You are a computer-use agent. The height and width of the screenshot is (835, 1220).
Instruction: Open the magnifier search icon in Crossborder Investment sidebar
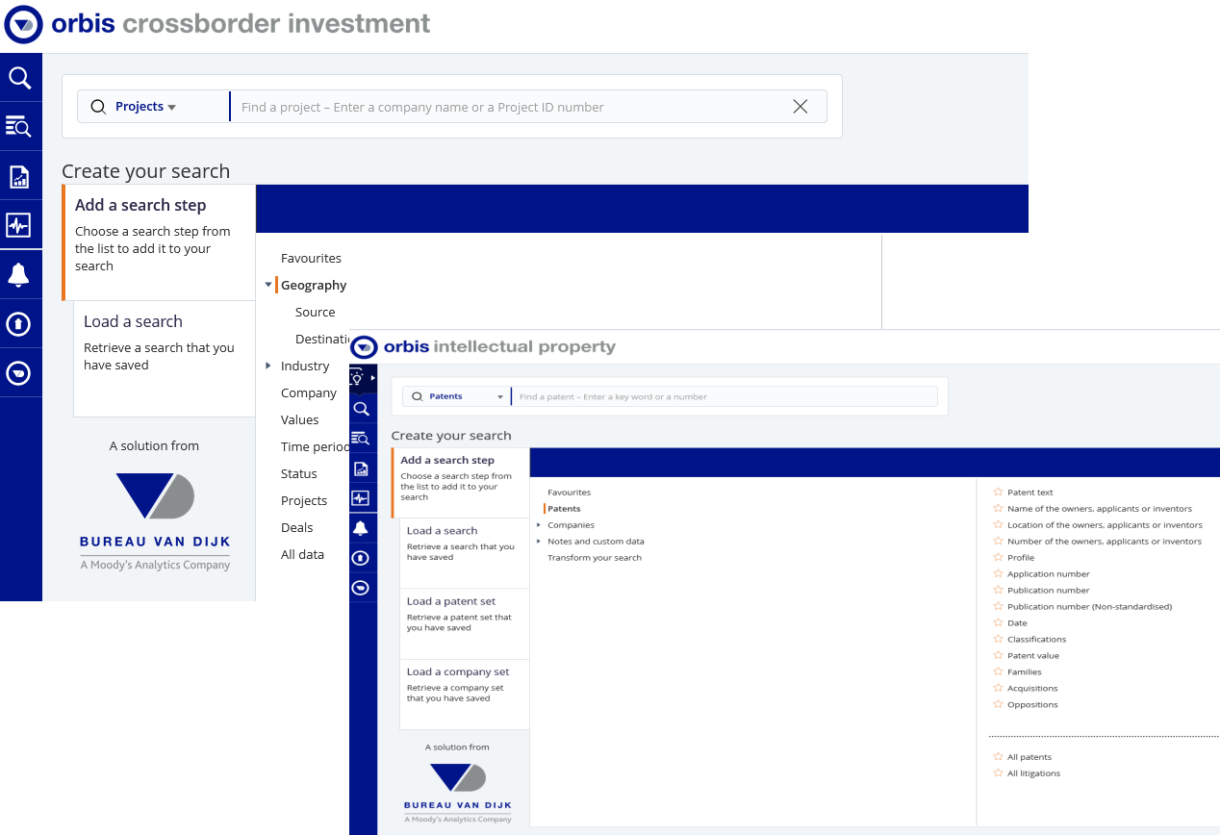pyautogui.click(x=20, y=78)
